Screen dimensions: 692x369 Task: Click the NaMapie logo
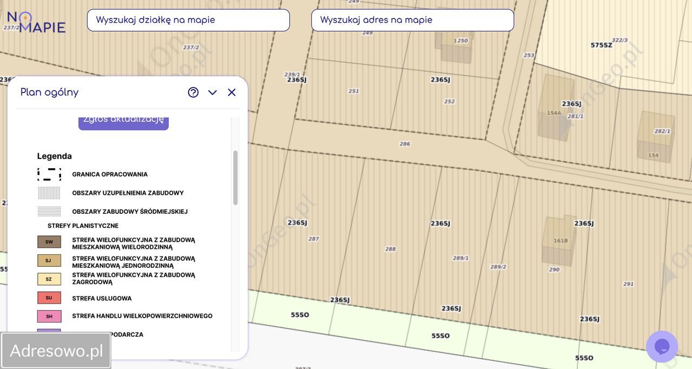pos(36,22)
